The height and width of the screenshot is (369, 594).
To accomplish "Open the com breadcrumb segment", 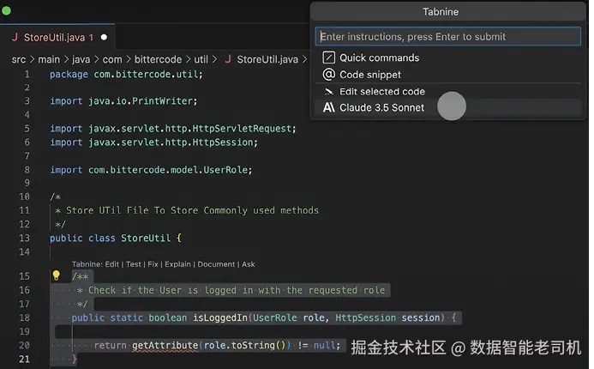I will [x=112, y=59].
